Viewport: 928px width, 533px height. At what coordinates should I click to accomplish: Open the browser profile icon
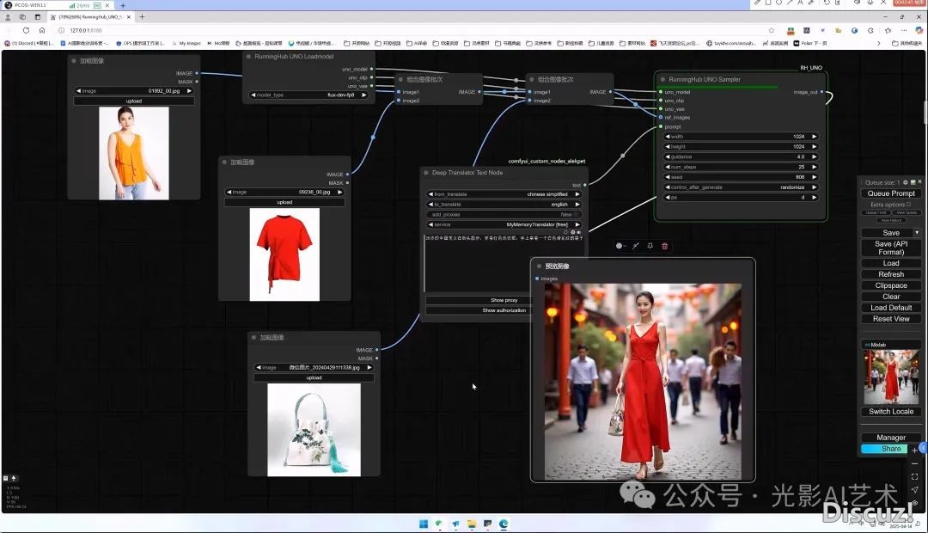tap(9, 17)
